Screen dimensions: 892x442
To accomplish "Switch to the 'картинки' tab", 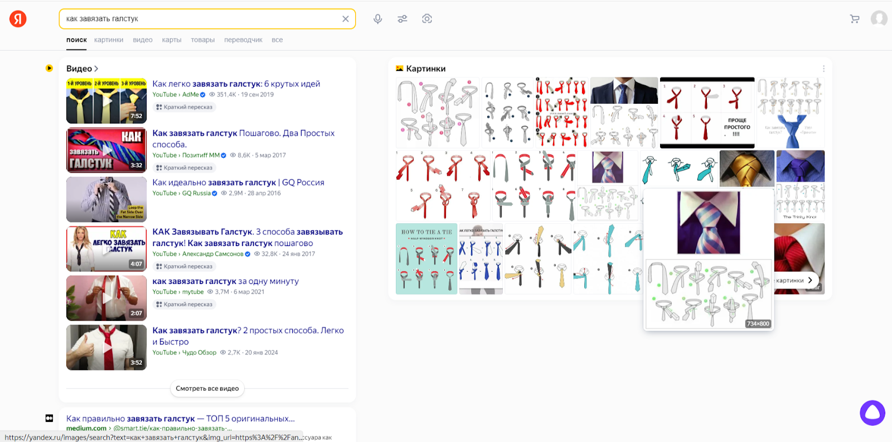I will (x=109, y=40).
